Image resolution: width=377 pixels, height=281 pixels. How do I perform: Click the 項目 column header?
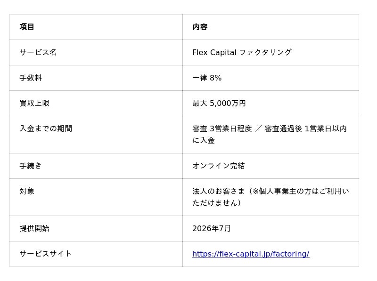click(x=27, y=27)
